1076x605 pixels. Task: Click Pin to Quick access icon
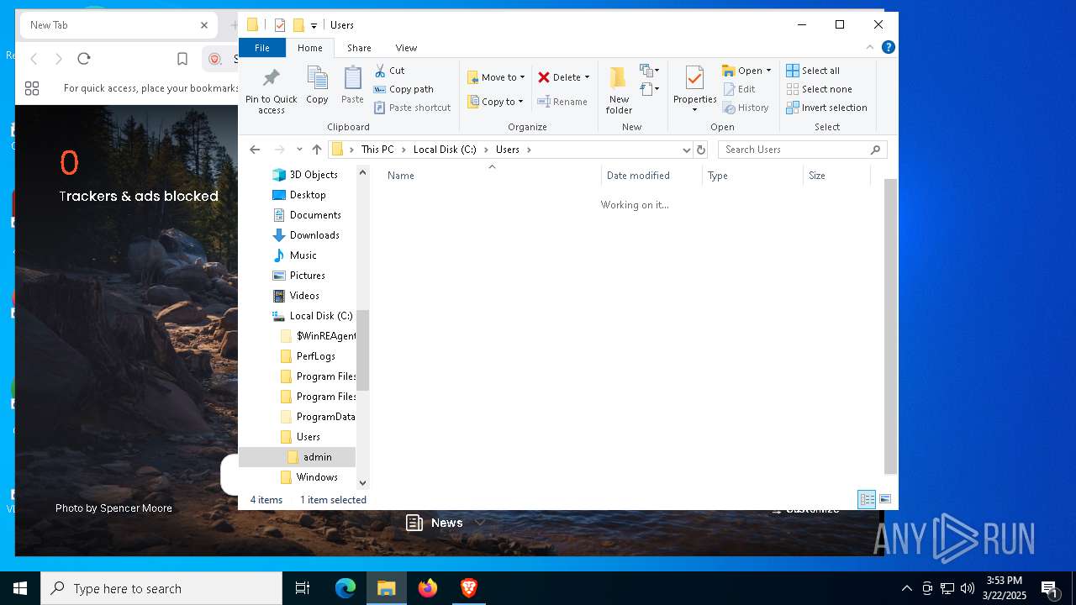coord(271,91)
